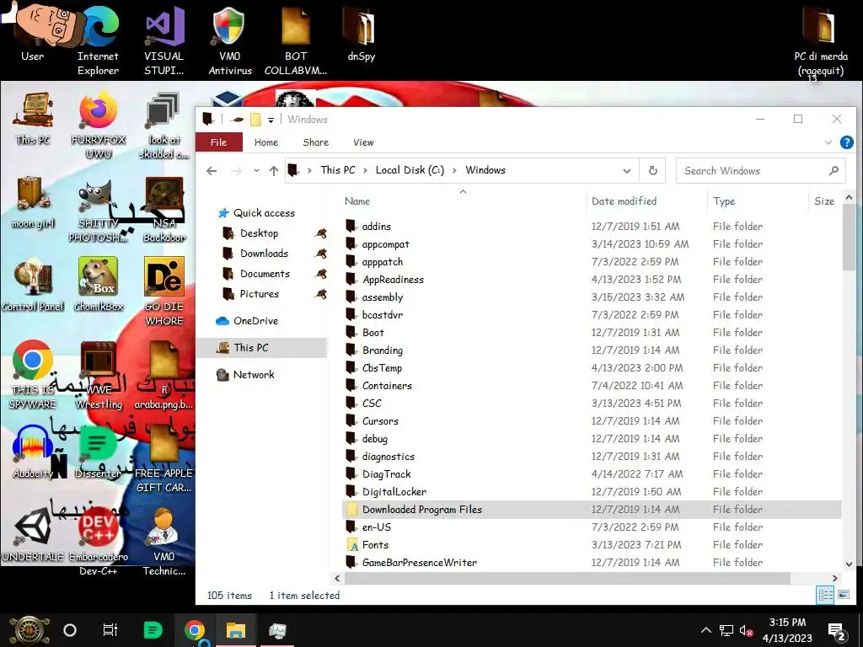Open the Share ribbon tab
Screen dimensions: 863x647
click(315, 142)
